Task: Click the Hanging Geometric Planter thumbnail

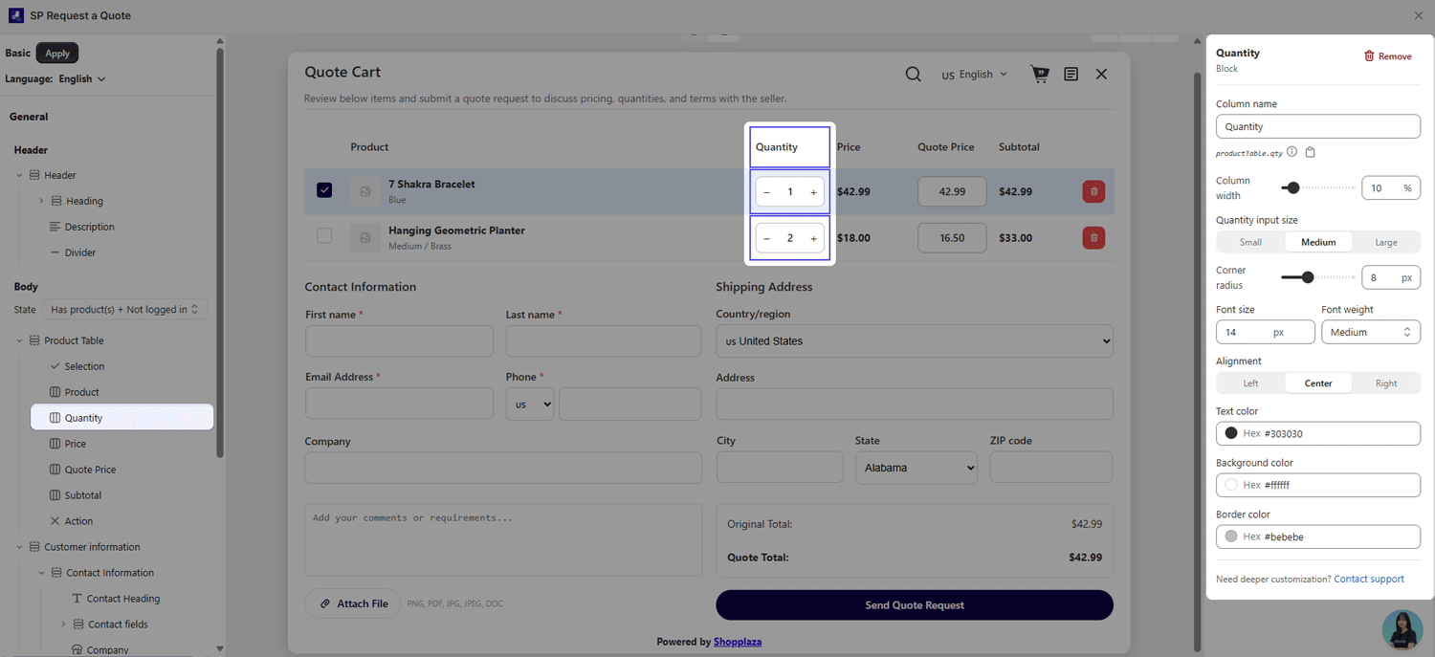Action: [x=365, y=237]
